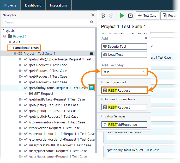Select /store/inventory-Request 1 Test Case
Screen dimensions: 180x163
click(x=57, y=122)
